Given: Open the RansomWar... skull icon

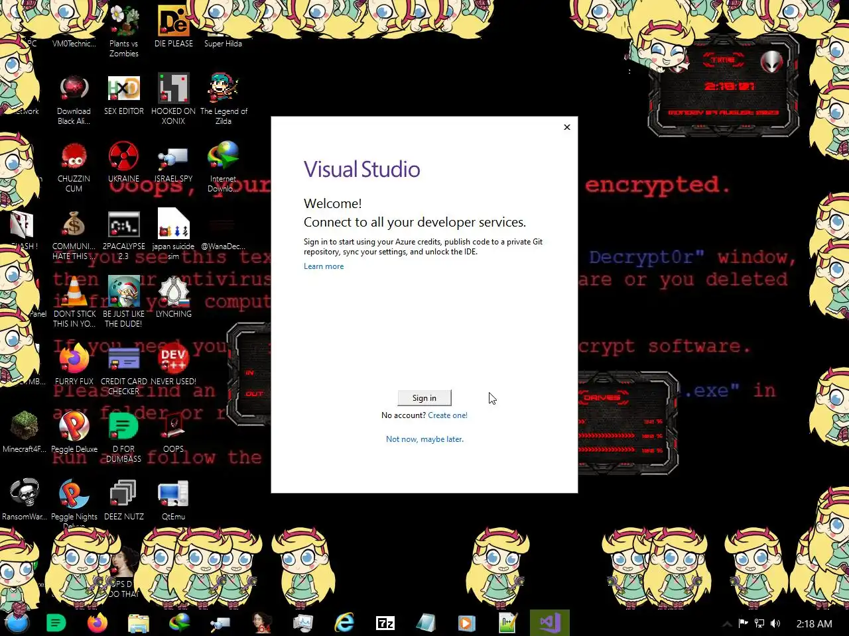Looking at the screenshot, I should click(x=25, y=500).
